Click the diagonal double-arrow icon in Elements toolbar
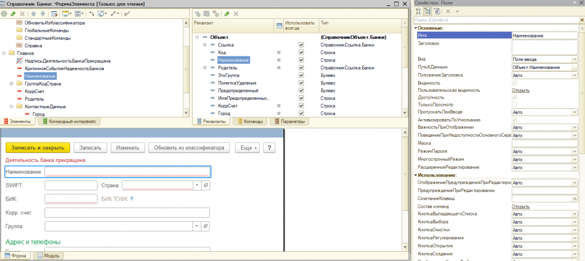Image resolution: width=585 pixels, height=261 pixels. pyautogui.click(x=114, y=14)
